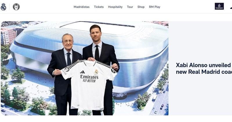Image resolution: width=232 pixels, height=122 pixels.
Task: Click the Emirates sponsor logo in header
Action: click(219, 6)
